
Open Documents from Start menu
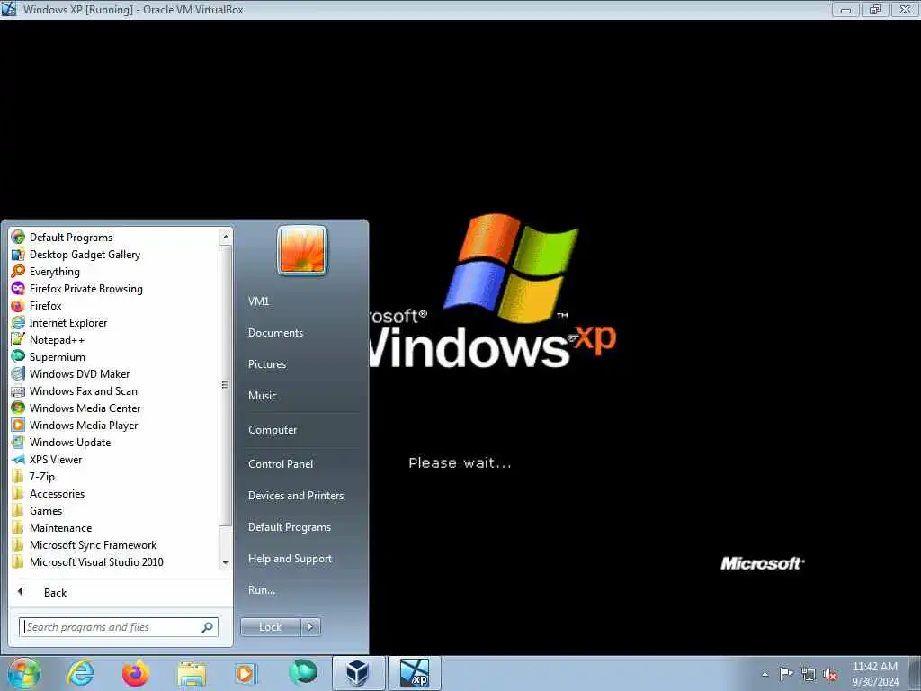(x=275, y=333)
